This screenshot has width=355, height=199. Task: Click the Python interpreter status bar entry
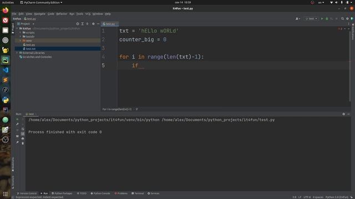point(337,197)
